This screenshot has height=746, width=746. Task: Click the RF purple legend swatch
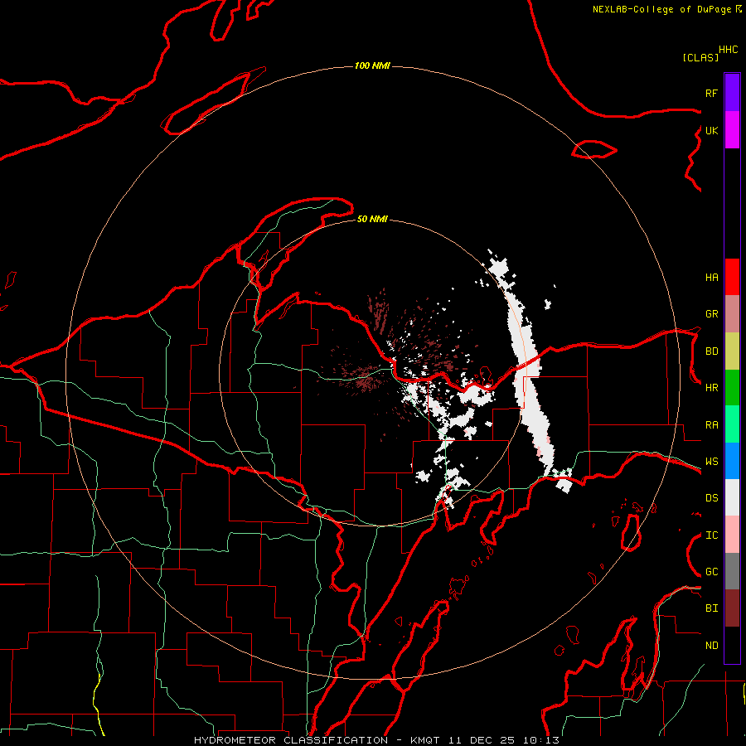[732, 93]
